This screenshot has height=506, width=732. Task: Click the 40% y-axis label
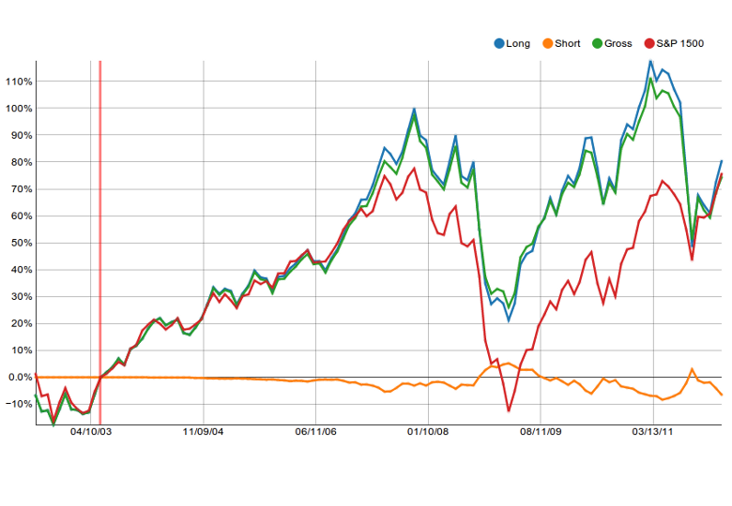pos(22,270)
